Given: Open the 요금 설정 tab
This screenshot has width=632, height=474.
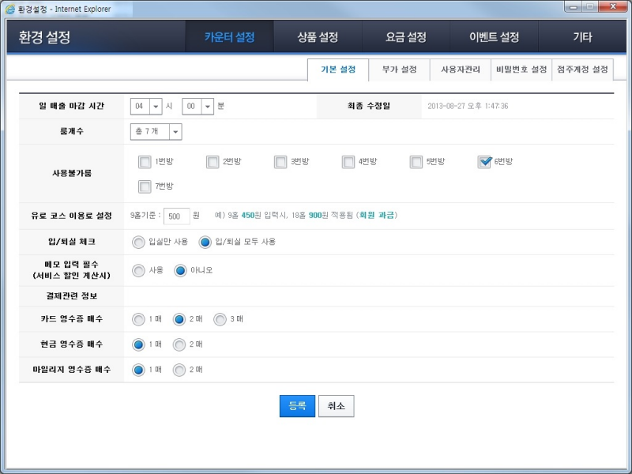Looking at the screenshot, I should 404,36.
